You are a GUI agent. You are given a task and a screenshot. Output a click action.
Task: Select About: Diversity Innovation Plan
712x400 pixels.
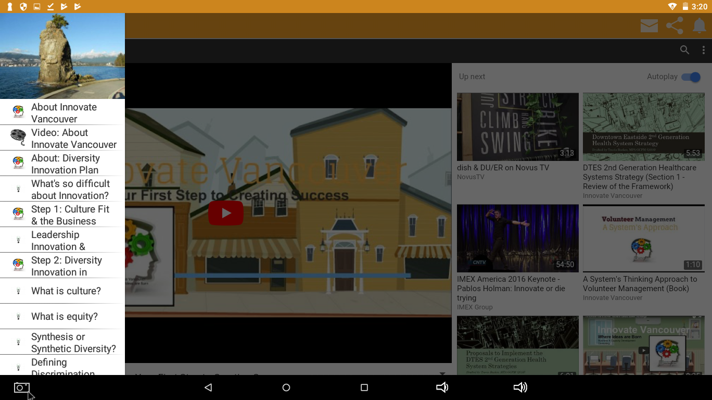click(x=62, y=164)
